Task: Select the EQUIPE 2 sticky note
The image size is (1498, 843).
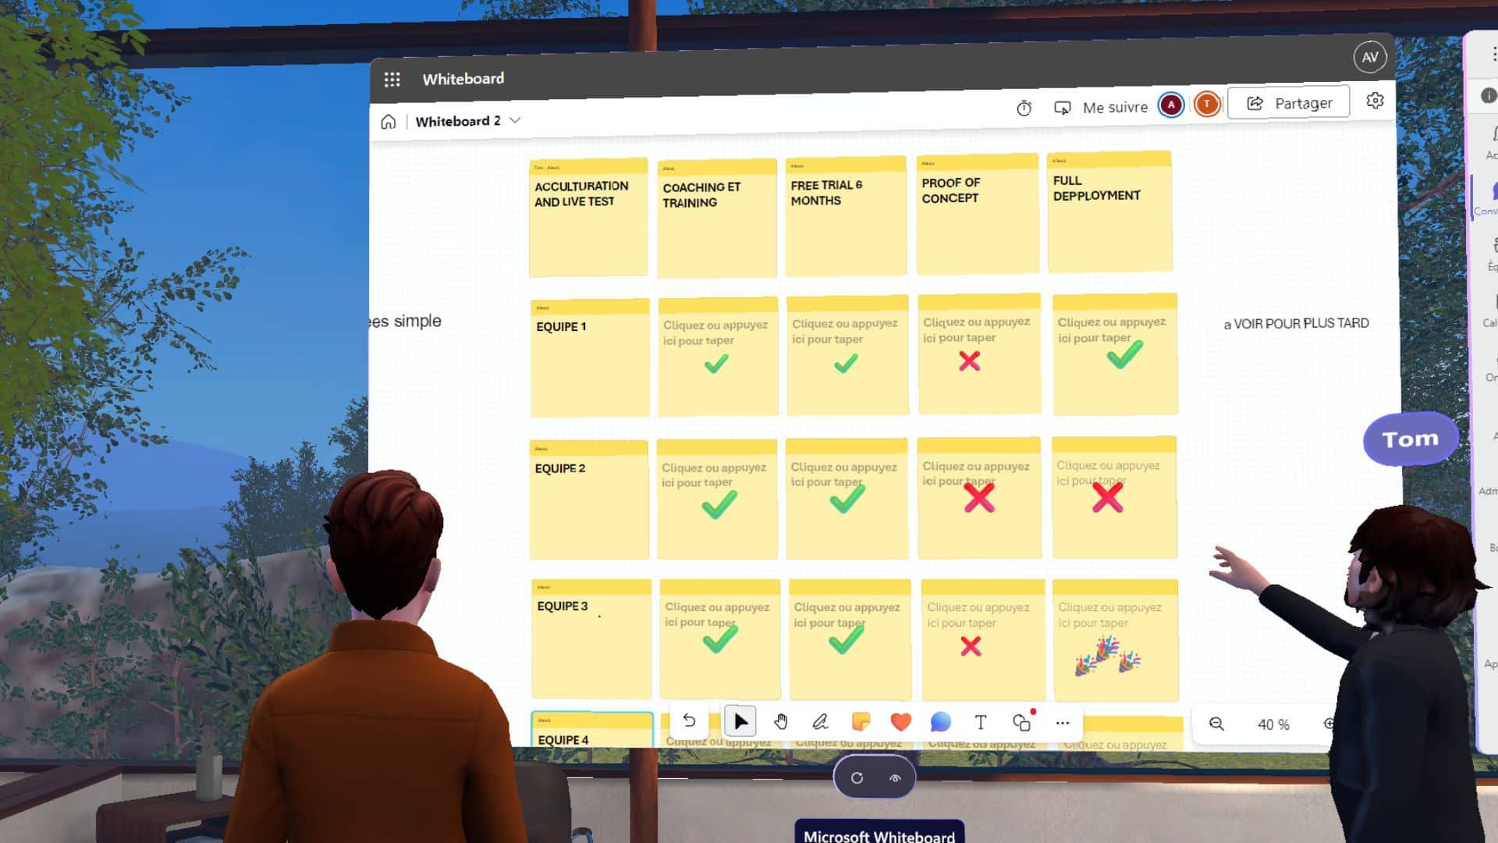Action: click(588, 500)
